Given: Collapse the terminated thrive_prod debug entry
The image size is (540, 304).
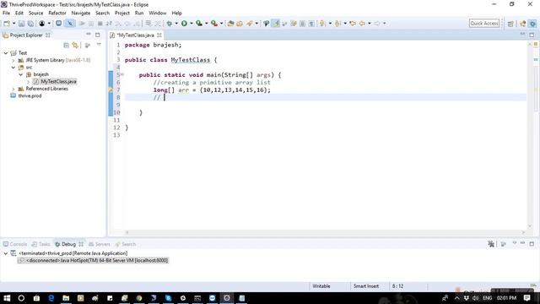Looking at the screenshot, I should coord(6,253).
